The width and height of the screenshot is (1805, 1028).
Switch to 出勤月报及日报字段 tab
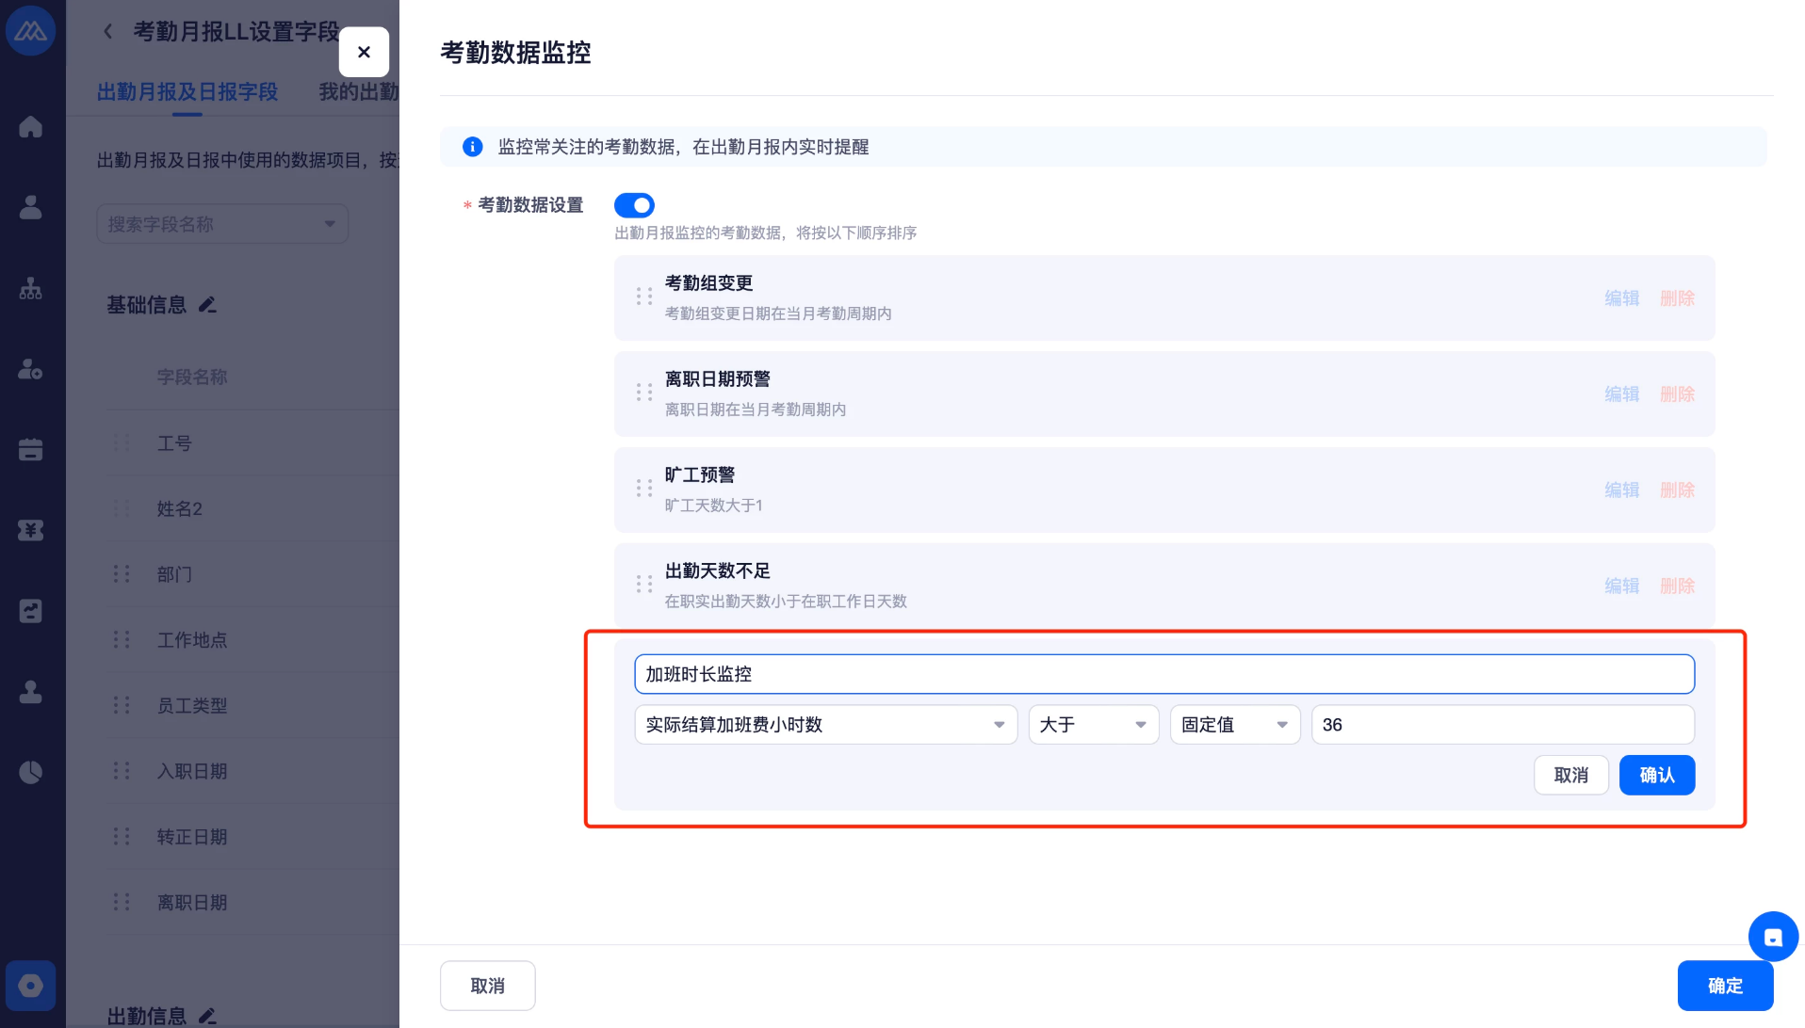pos(187,92)
